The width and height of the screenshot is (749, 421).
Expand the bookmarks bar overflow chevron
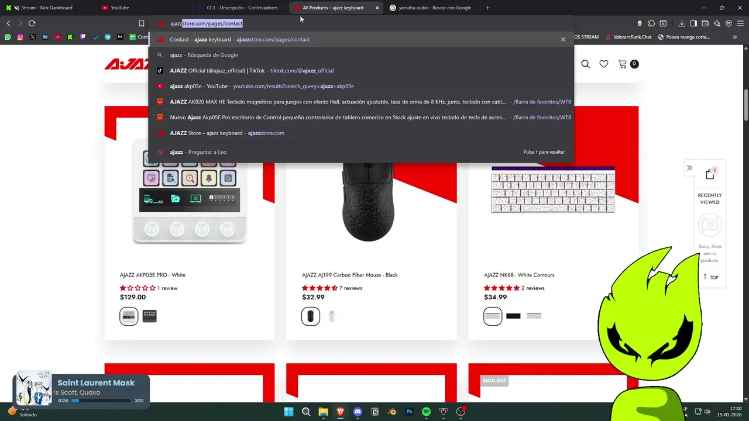pos(734,37)
